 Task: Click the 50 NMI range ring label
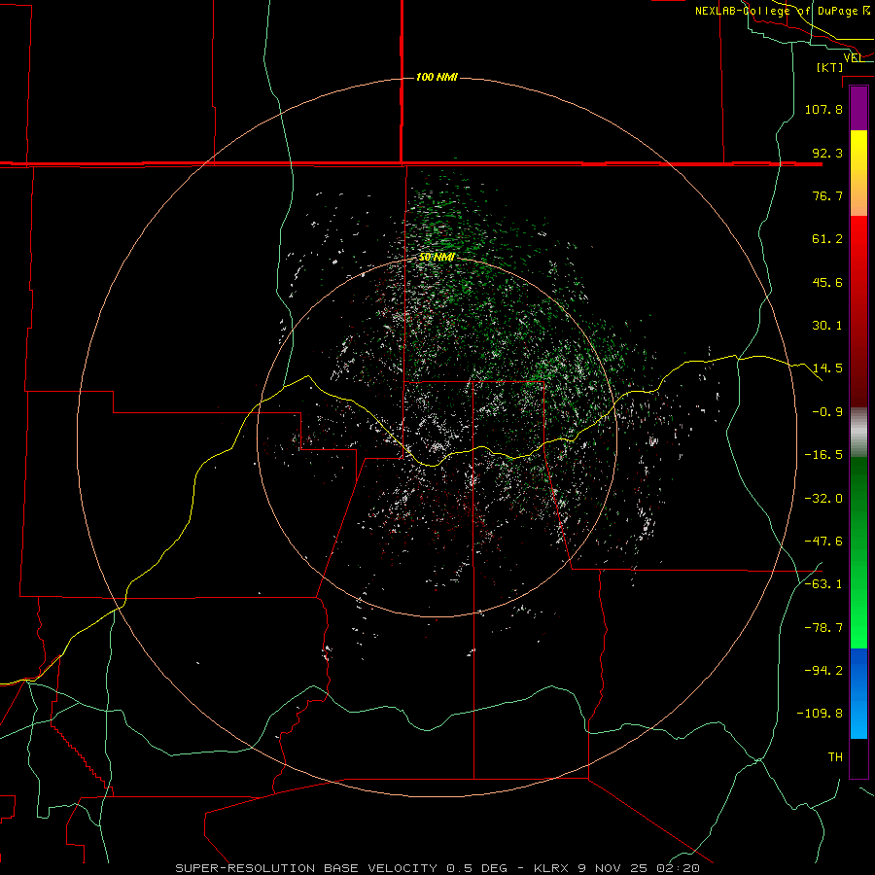pyautogui.click(x=437, y=257)
